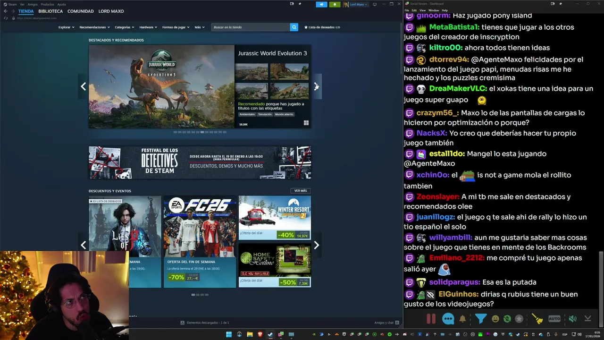Click the ESP language indicator
The height and width of the screenshot is (340, 604).
[565, 334]
